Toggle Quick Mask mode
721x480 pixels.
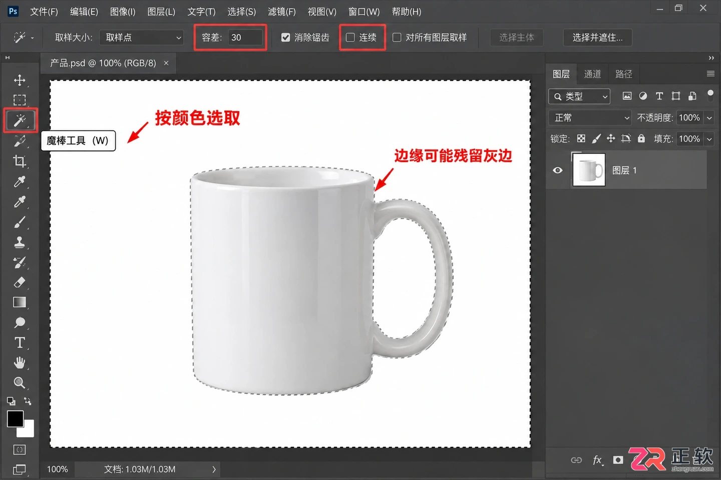click(20, 449)
